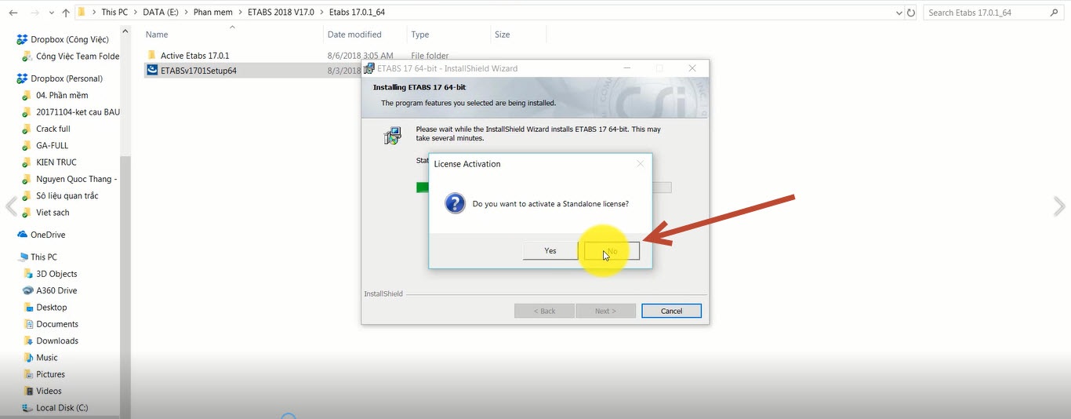Click the Music note icon
The width and height of the screenshot is (1071, 419).
(28, 358)
